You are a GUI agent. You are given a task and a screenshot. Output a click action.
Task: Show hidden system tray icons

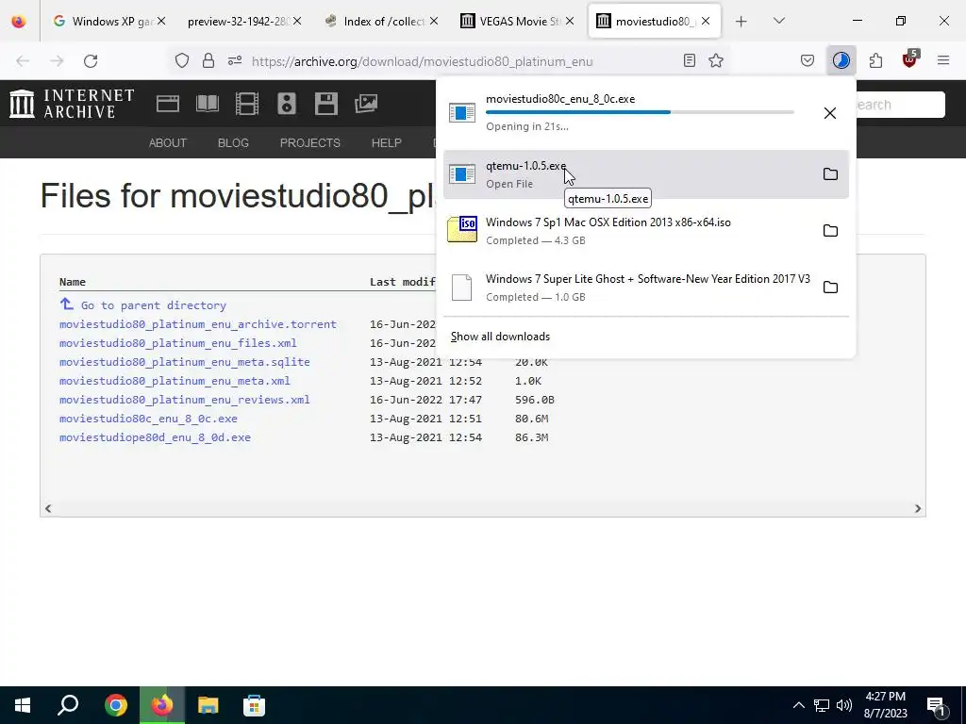click(798, 705)
